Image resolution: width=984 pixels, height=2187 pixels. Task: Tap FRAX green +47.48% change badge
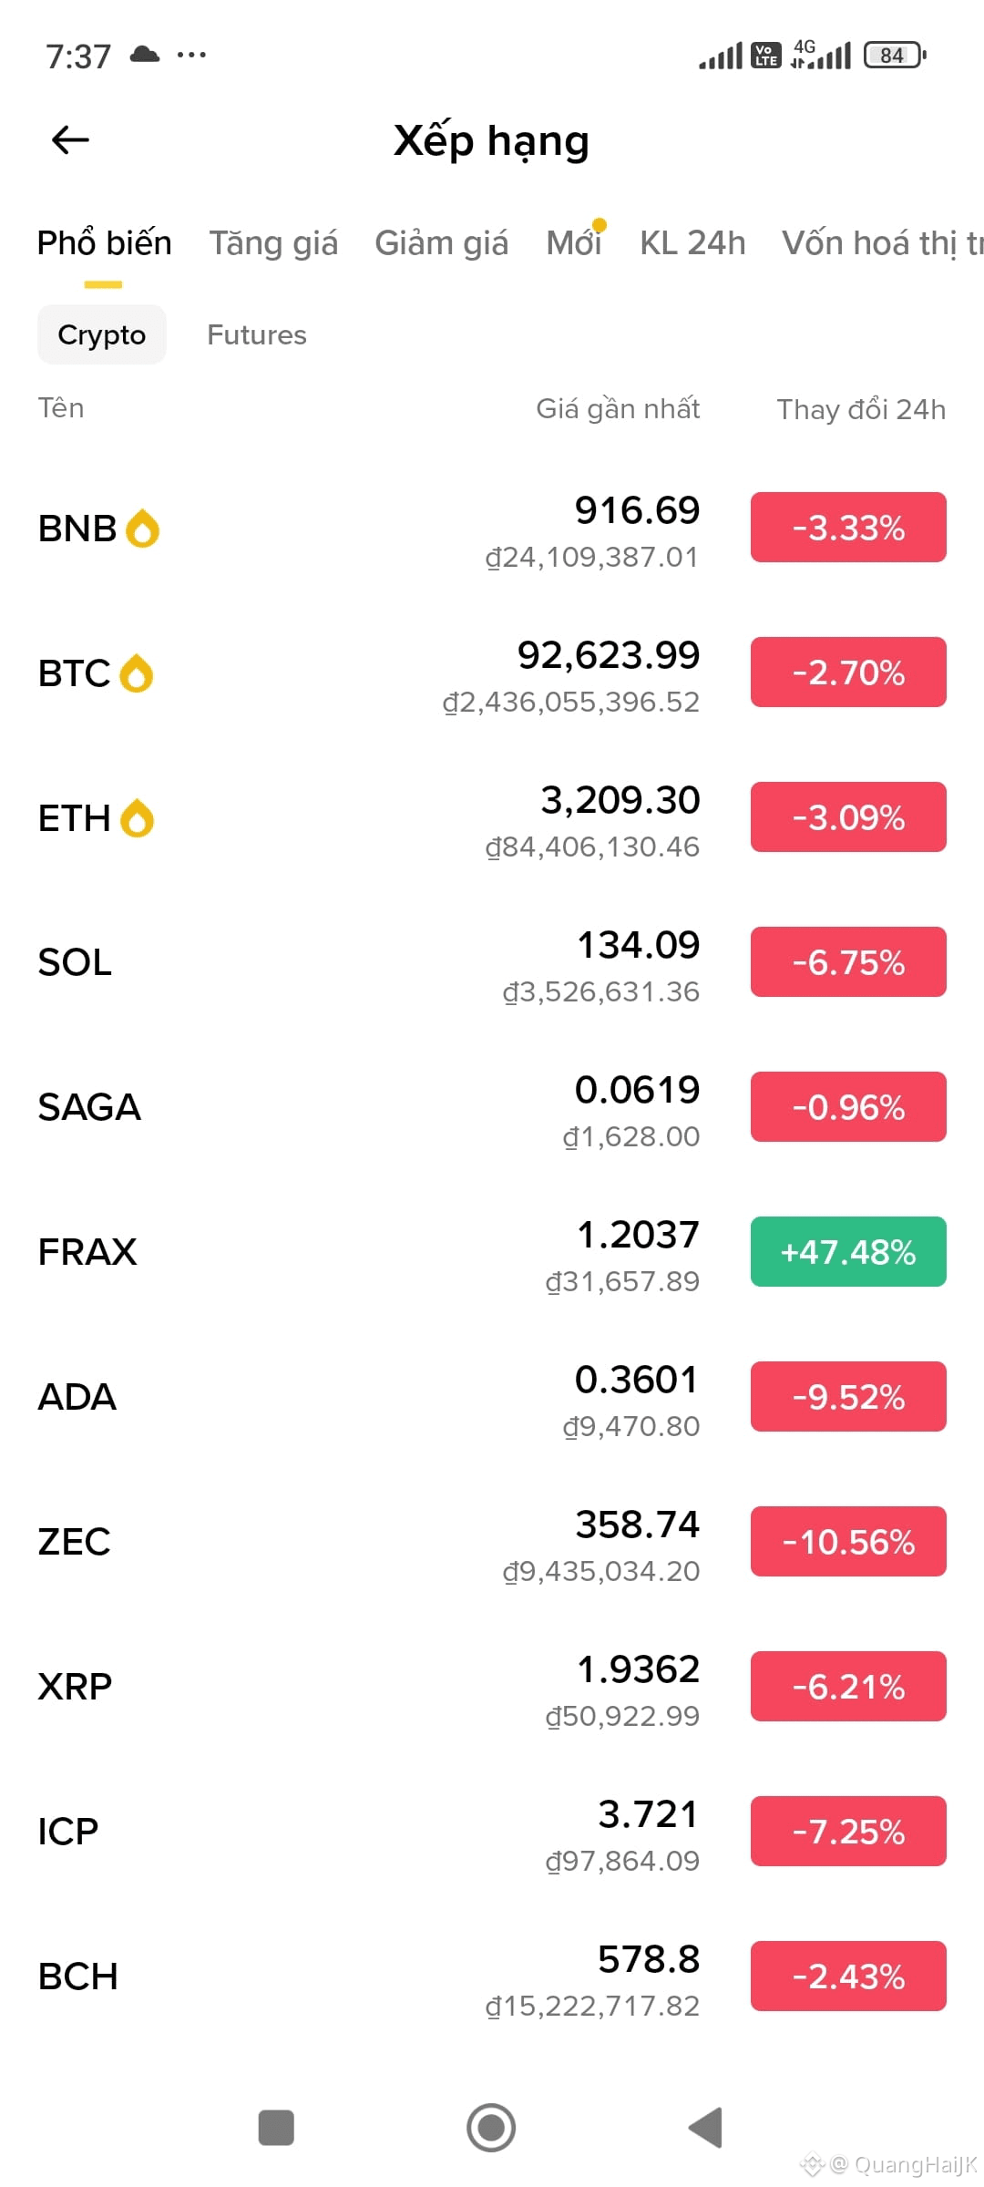[x=848, y=1251]
